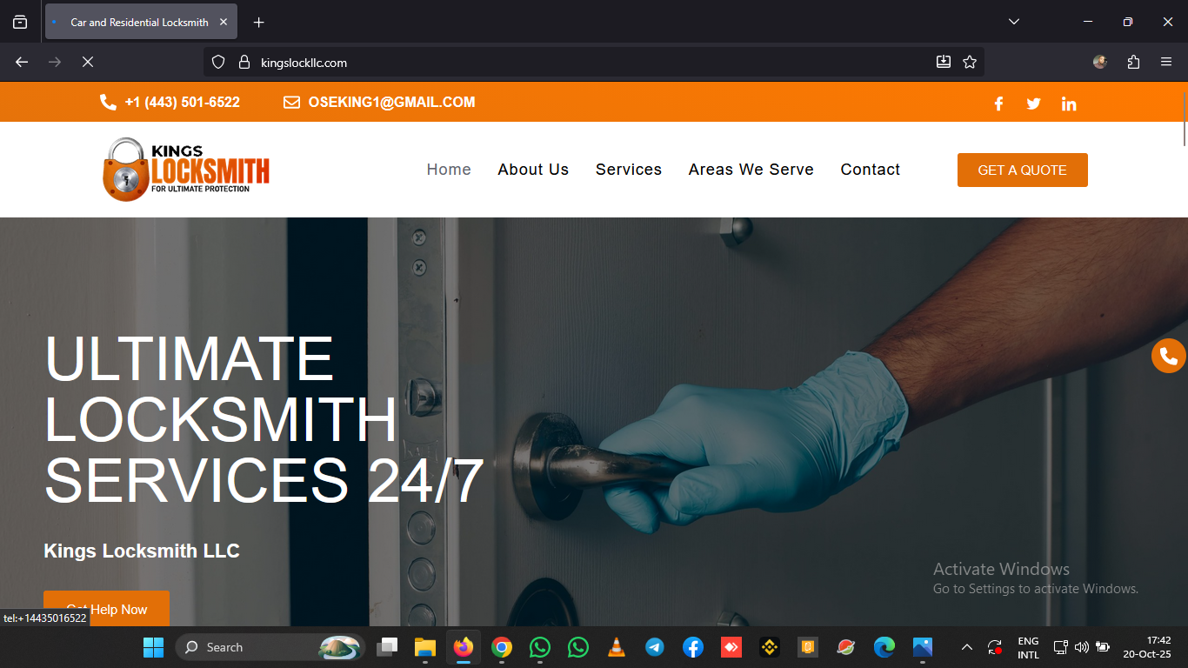Click the Facebook icon in orange header

click(x=998, y=104)
